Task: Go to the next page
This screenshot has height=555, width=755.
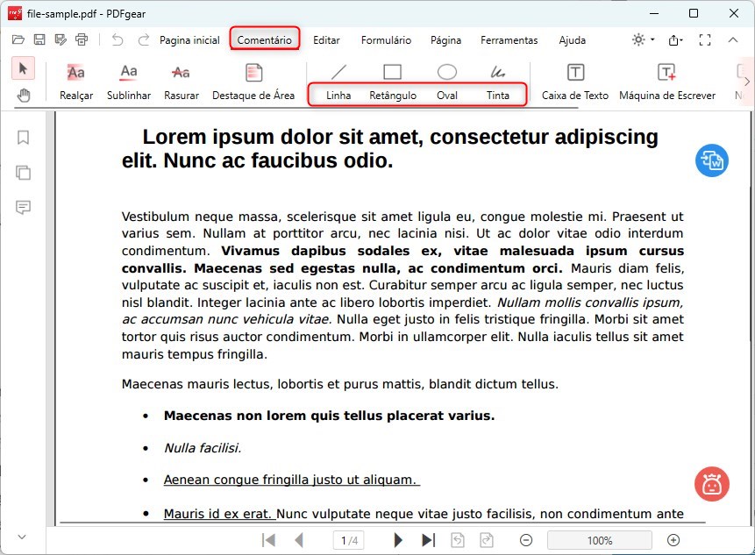Action: point(398,540)
